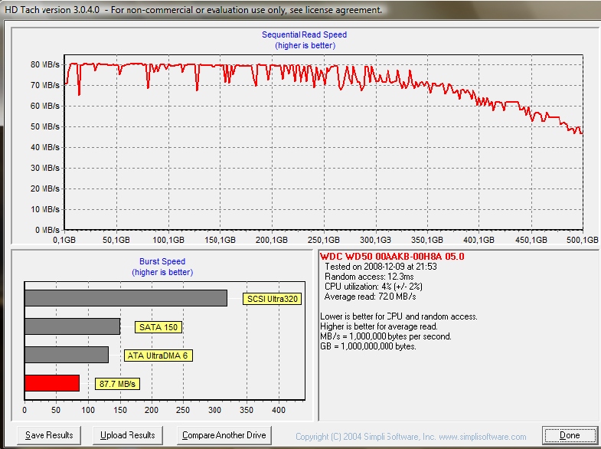
Task: Click the 0 MB/s axis label
Action: pos(47,230)
